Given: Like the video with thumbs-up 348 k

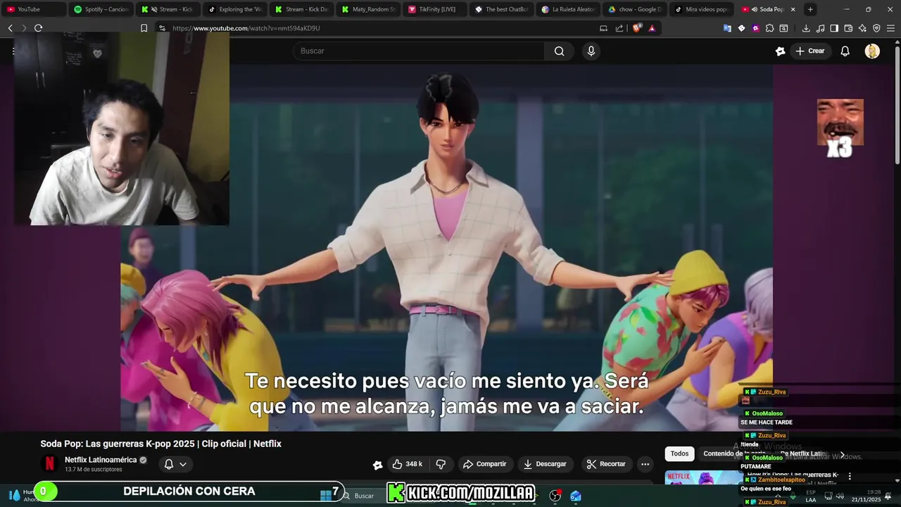Looking at the screenshot, I should coord(407,464).
